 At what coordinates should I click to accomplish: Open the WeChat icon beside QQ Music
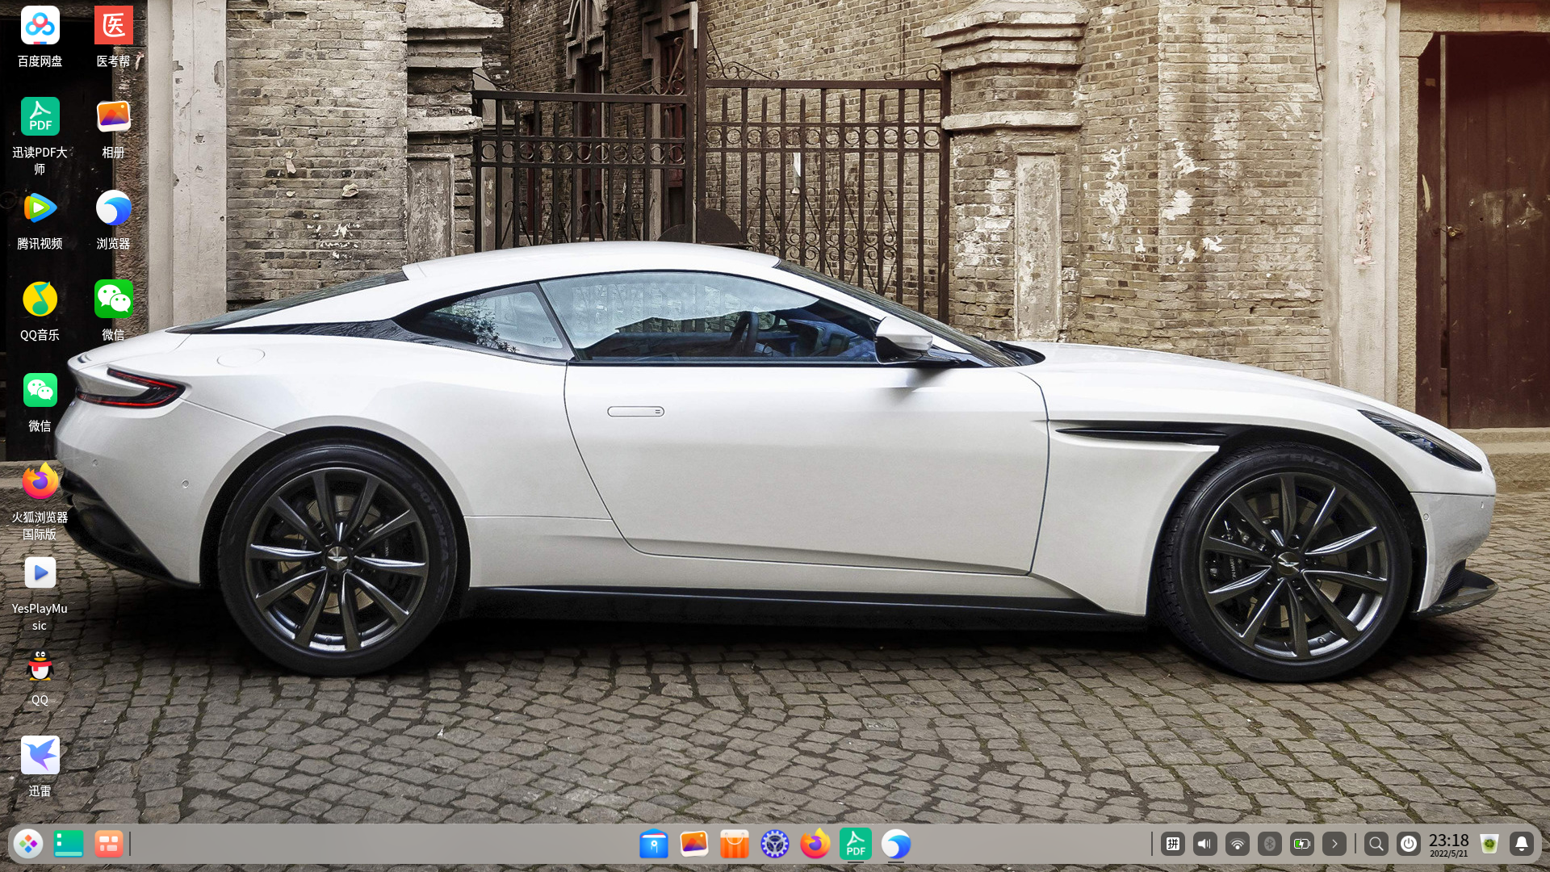tap(113, 300)
